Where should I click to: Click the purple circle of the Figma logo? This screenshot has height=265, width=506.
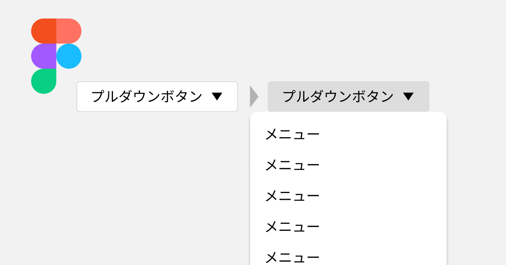pyautogui.click(x=44, y=55)
